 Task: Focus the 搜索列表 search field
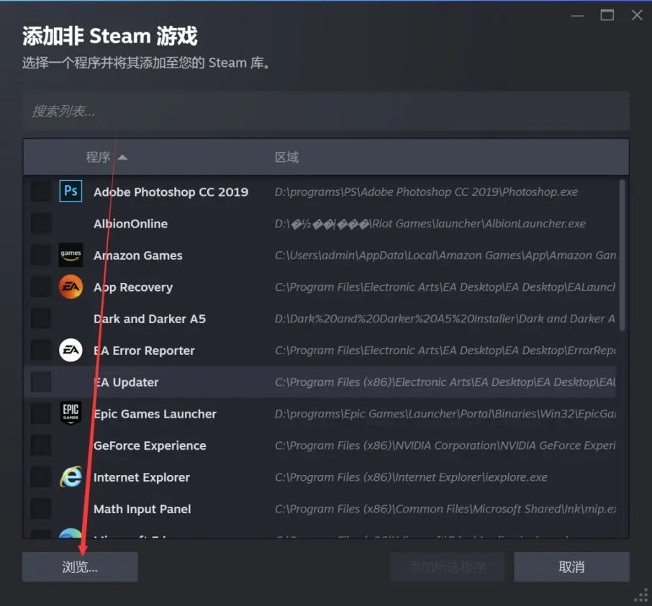326,111
